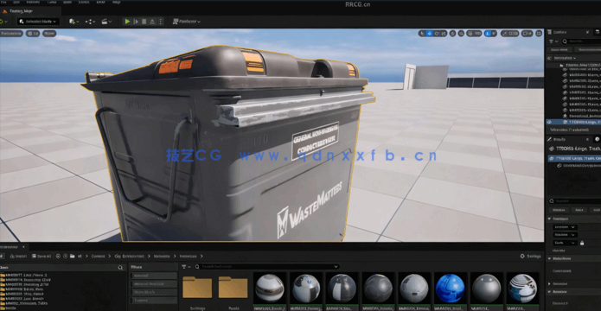Open the camera speed setting
Image resolution: width=601 pixels, height=311 pixels.
coord(527,34)
